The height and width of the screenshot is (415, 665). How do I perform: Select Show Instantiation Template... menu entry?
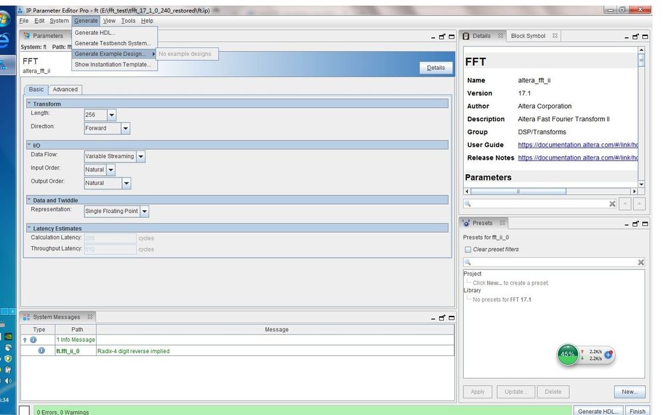click(x=115, y=65)
